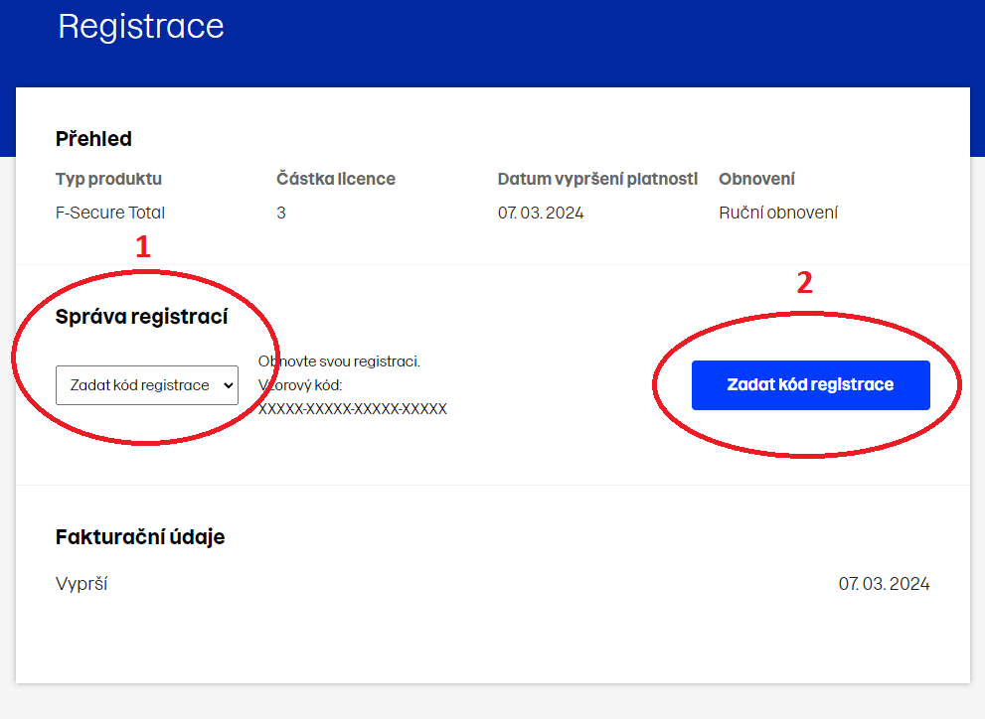The width and height of the screenshot is (985, 719).
Task: Click the license count value '3'
Action: (x=281, y=213)
